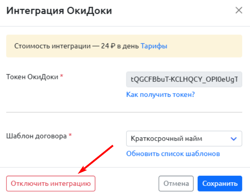Image resolution: width=250 pixels, height=194 pixels.
Task: Click the Интеграция ОкиДоки title text
Action: (59, 11)
